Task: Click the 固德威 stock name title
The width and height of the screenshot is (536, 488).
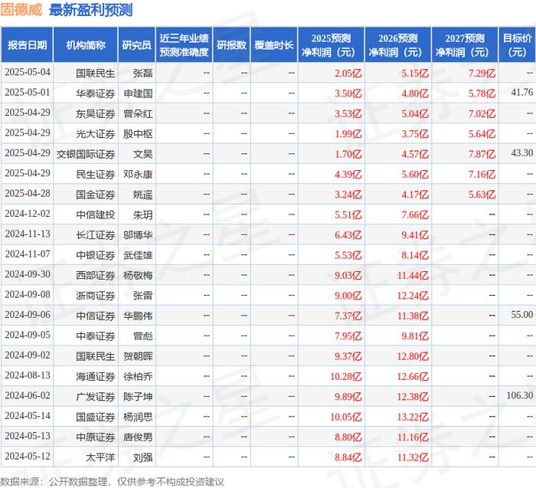Action: [21, 9]
